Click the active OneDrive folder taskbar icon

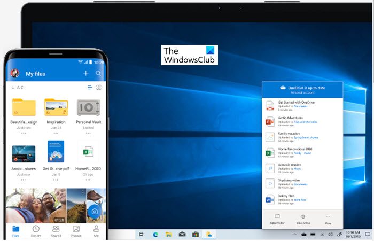pyautogui.click(x=209, y=235)
